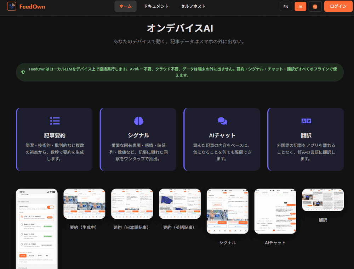Click the list icon above 記事要約
This screenshot has width=354, height=269.
(55, 121)
